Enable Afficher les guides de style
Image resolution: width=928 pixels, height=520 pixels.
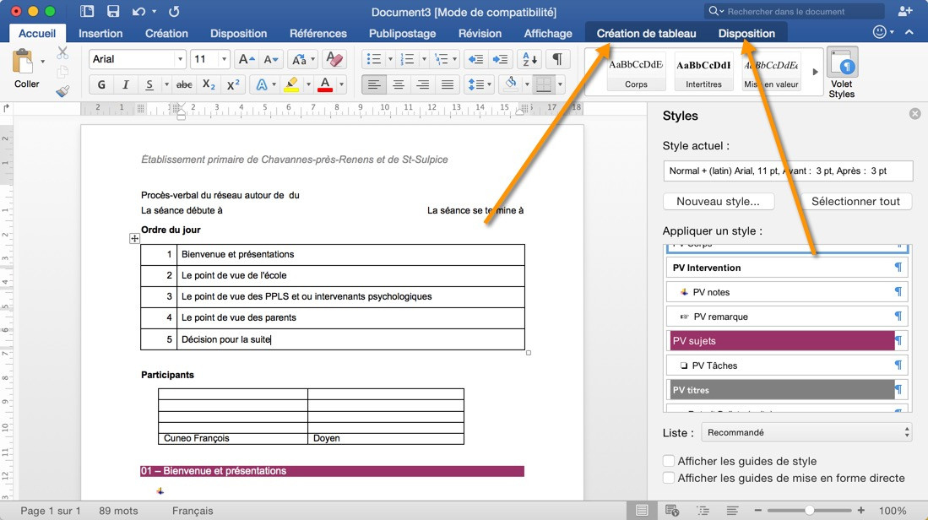(669, 461)
